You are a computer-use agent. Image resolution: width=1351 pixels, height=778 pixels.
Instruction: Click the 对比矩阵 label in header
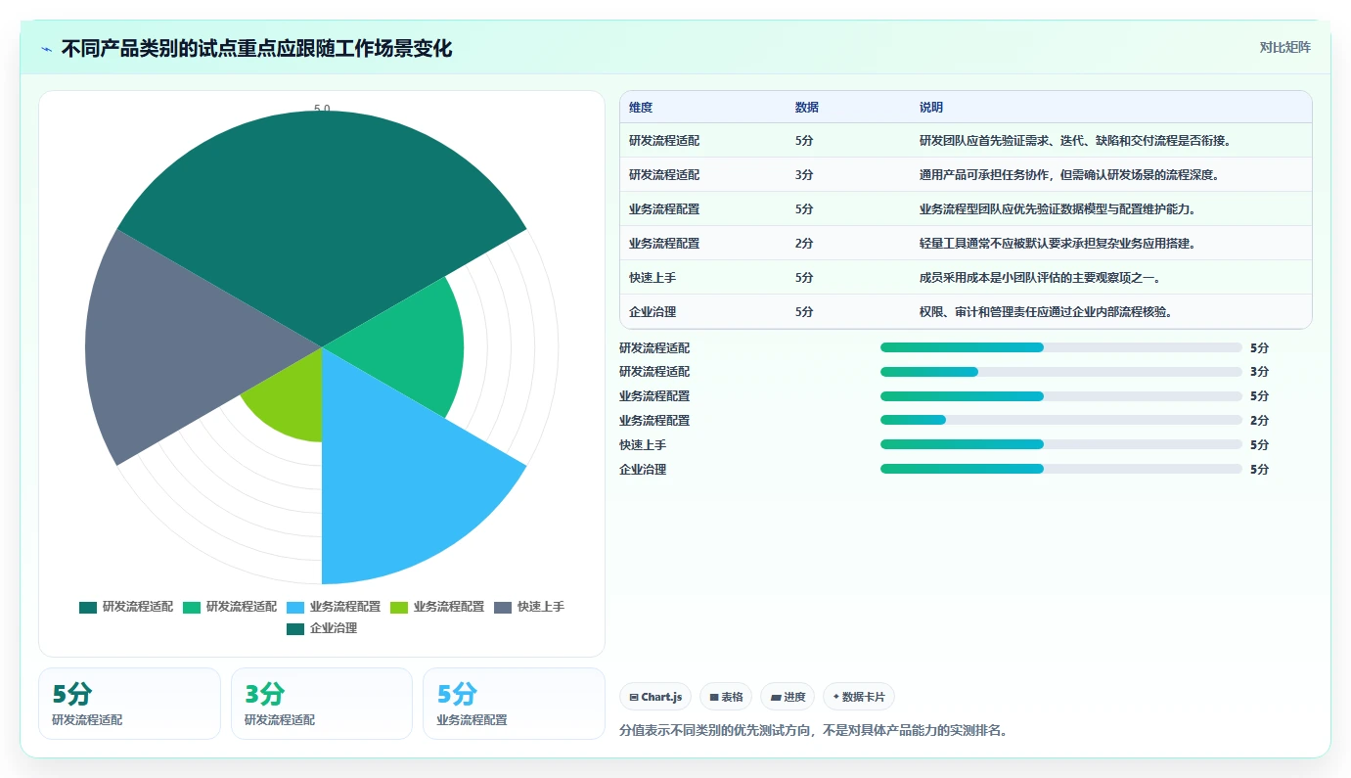tap(1284, 47)
